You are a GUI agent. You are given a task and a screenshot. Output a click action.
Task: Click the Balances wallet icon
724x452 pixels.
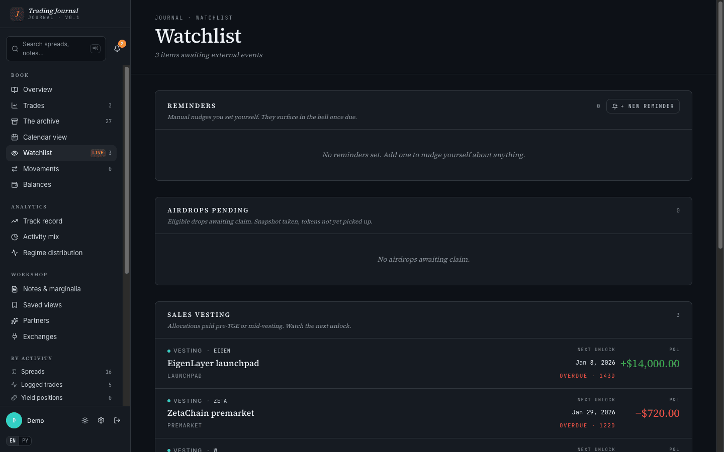point(15,185)
